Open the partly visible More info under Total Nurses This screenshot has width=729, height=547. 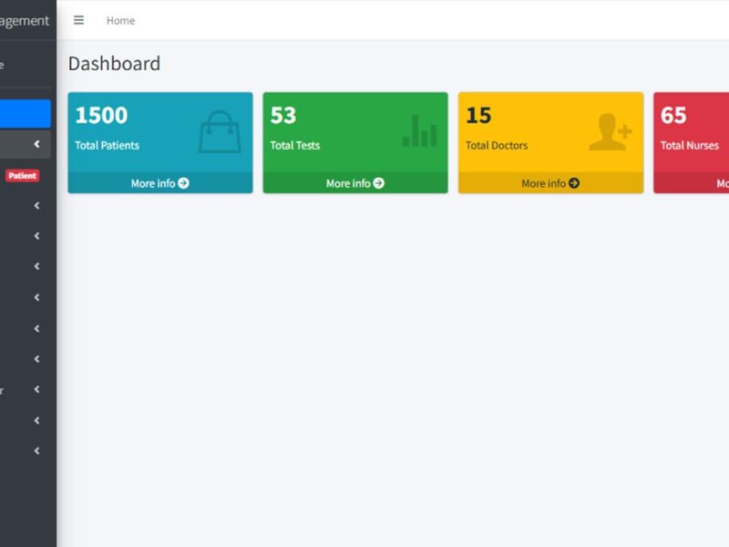721,183
